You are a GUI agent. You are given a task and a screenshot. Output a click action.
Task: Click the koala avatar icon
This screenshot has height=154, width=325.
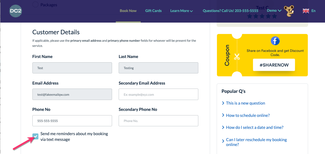(289, 11)
